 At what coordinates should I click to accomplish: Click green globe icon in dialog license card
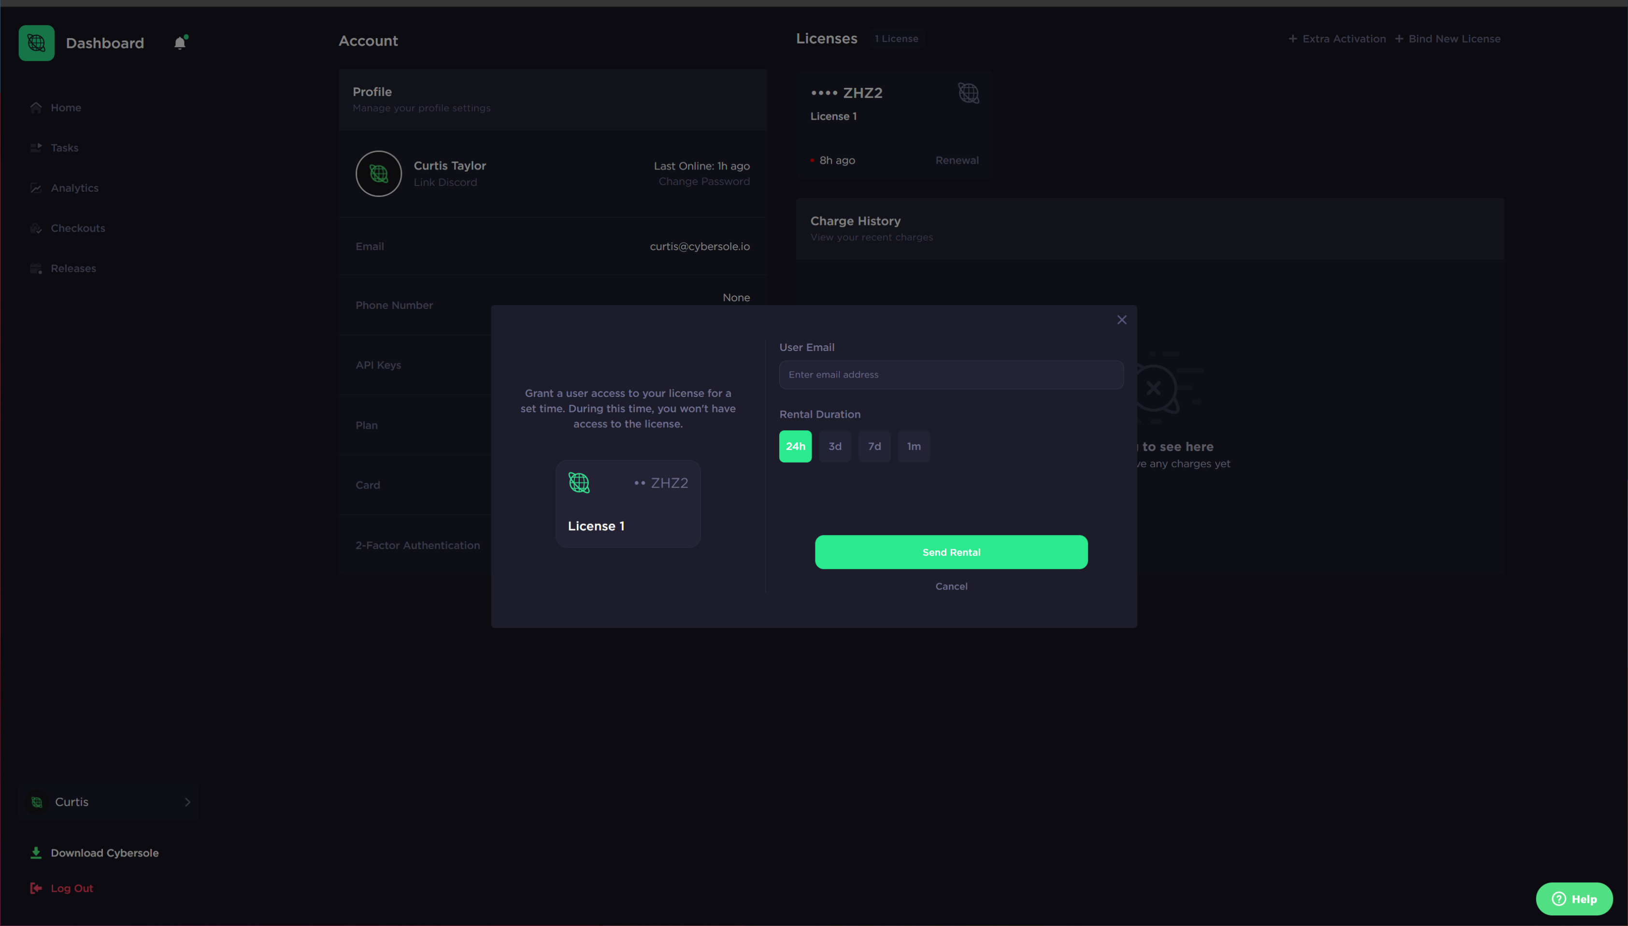(x=578, y=483)
